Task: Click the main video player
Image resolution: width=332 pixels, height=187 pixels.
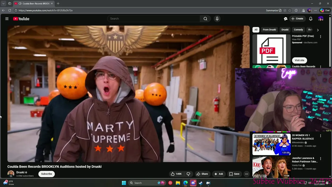Action: point(128,94)
